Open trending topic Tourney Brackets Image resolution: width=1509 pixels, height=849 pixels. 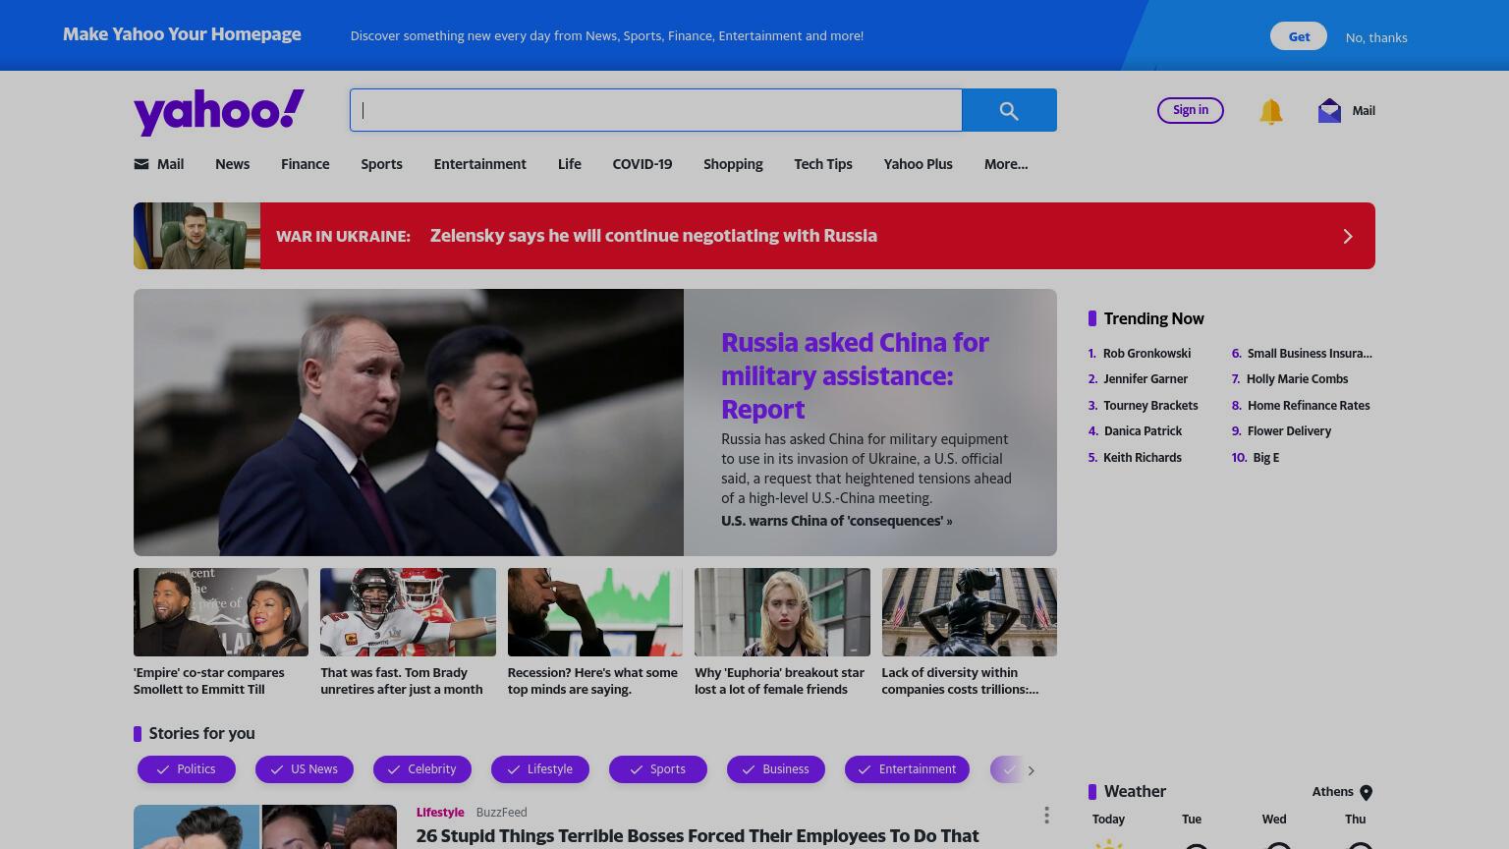1150,405
